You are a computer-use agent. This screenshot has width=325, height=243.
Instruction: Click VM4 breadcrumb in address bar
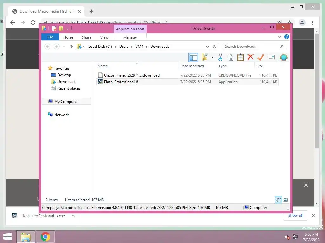click(139, 47)
